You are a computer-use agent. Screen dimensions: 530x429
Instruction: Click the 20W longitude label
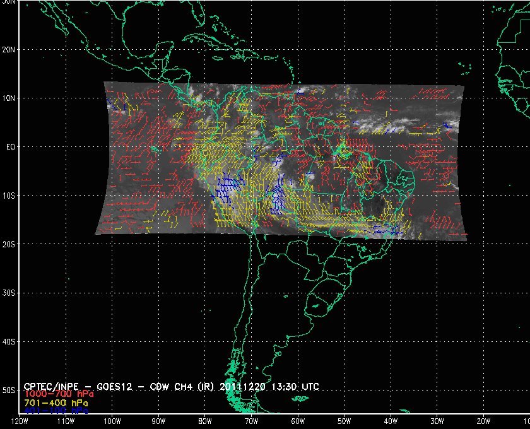click(x=483, y=421)
